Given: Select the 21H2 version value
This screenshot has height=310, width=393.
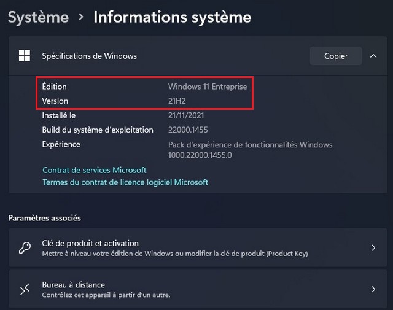Looking at the screenshot, I should tap(177, 101).
